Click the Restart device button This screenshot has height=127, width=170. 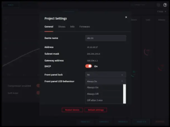click(x=72, y=110)
